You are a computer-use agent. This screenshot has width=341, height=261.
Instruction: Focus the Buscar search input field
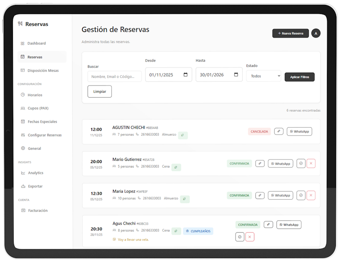[x=114, y=76]
